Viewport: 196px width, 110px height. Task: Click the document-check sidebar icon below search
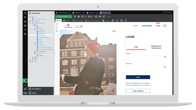25,34
